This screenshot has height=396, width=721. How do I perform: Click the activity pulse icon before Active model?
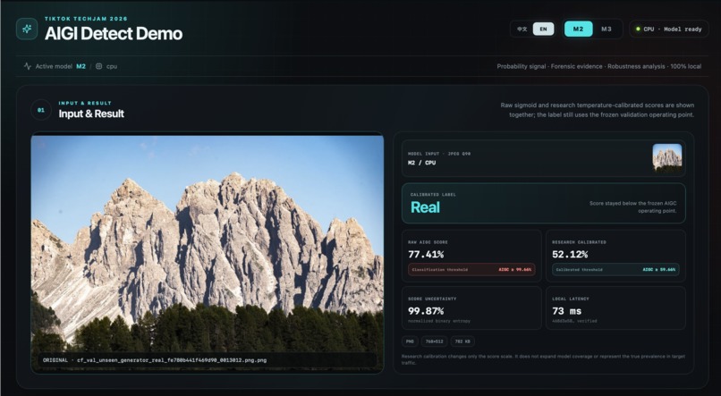(x=28, y=66)
